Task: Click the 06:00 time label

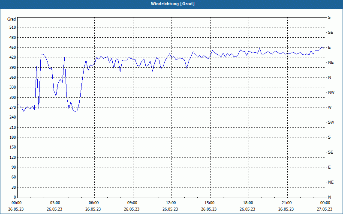Action: 94,203
